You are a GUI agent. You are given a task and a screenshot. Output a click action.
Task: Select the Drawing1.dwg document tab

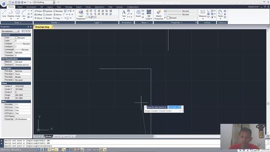(x=42, y=27)
